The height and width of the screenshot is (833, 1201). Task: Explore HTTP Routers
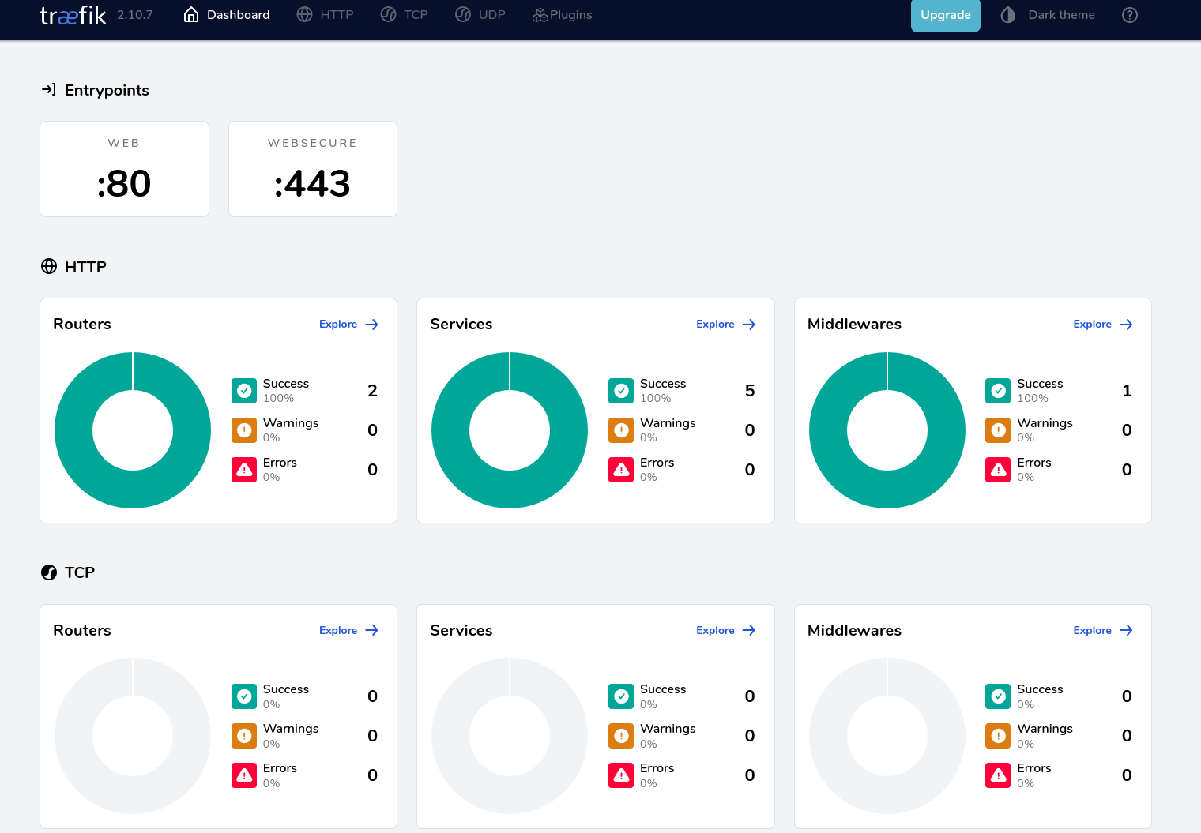point(348,325)
